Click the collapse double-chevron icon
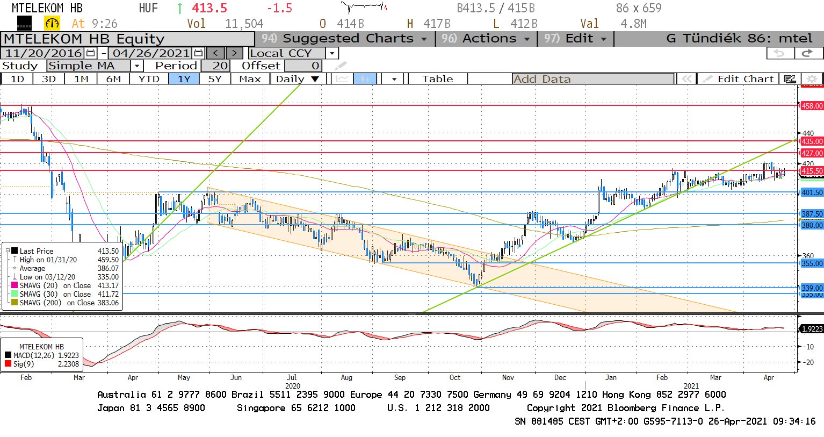This screenshot has height=437, width=824. pos(686,79)
